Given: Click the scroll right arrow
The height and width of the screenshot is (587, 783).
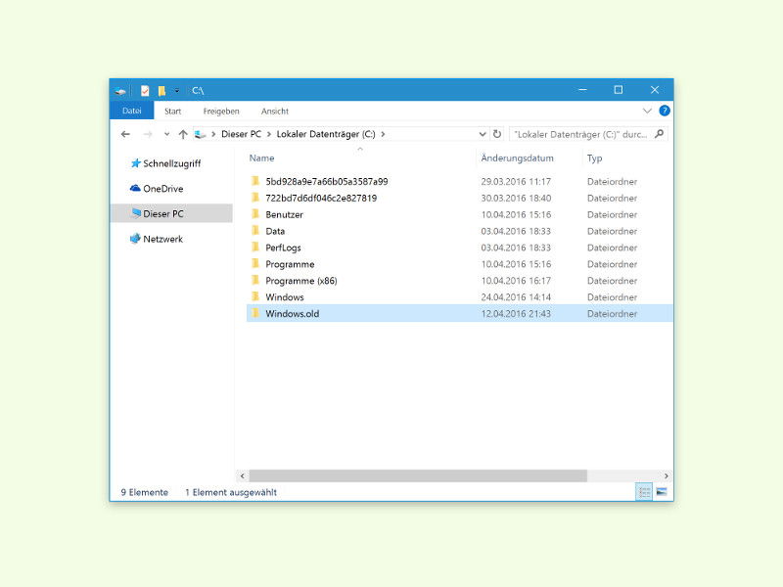Looking at the screenshot, I should pyautogui.click(x=666, y=475).
